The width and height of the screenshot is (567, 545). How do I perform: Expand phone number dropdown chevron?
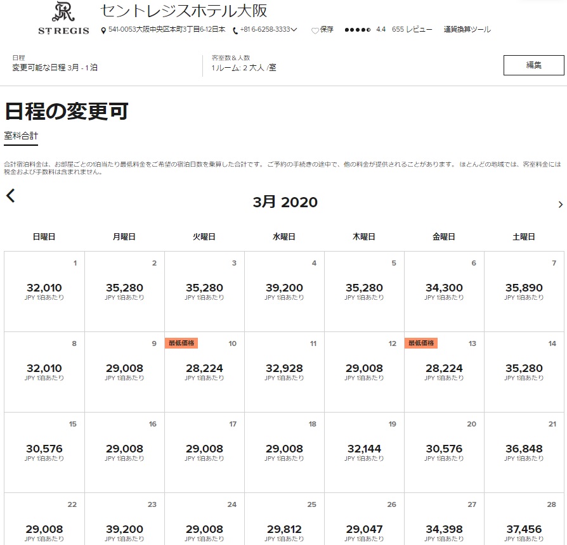tap(294, 29)
